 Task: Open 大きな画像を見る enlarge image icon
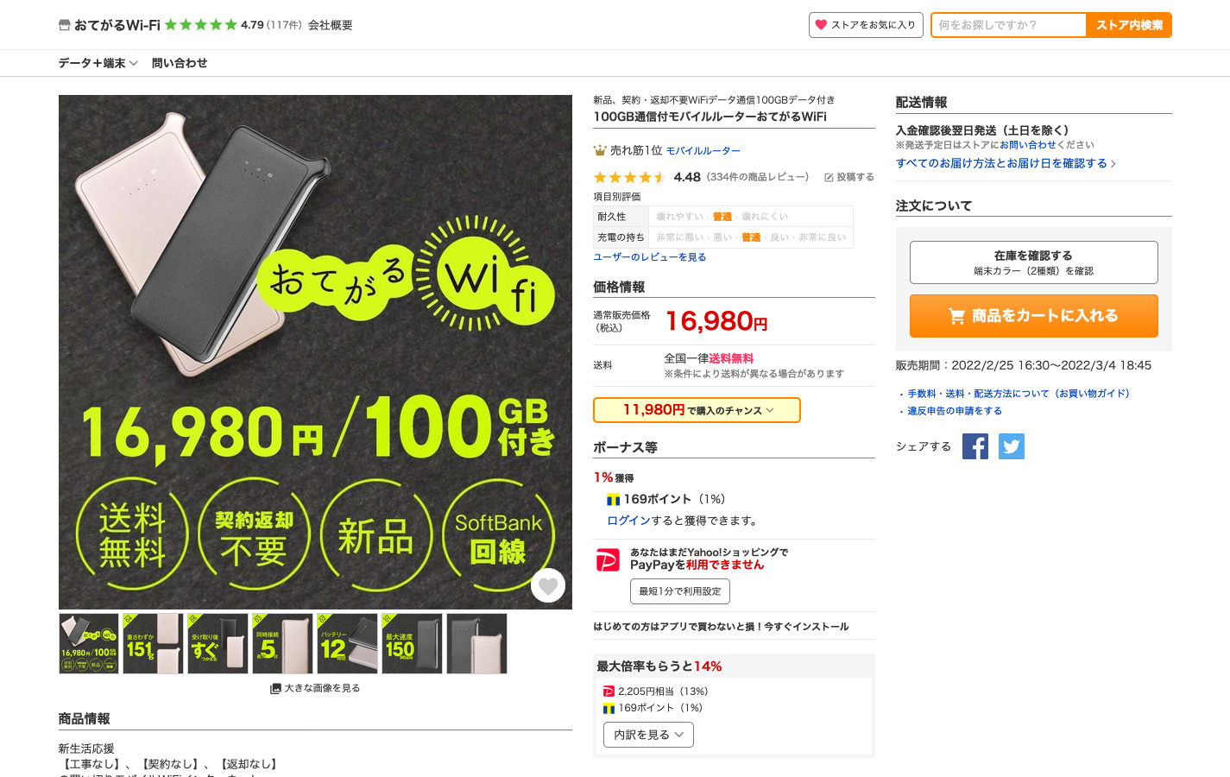pyautogui.click(x=275, y=688)
